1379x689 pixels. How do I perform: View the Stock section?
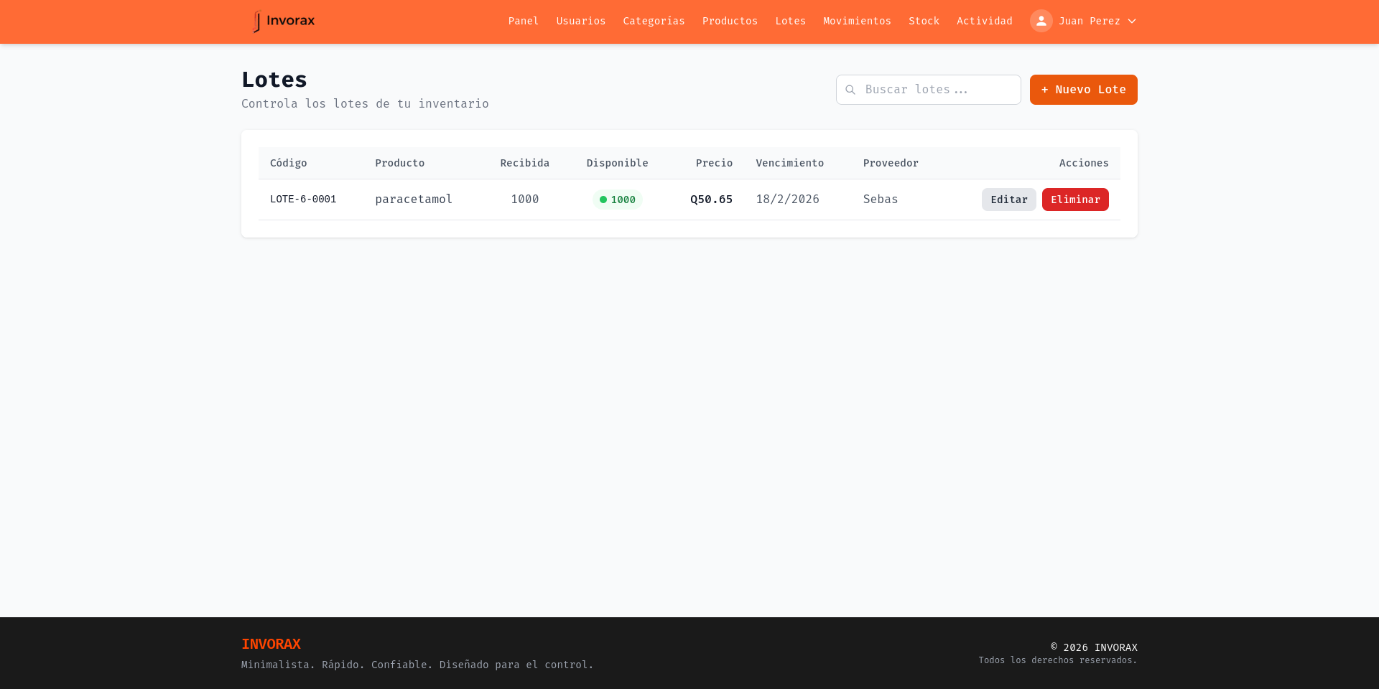[924, 21]
